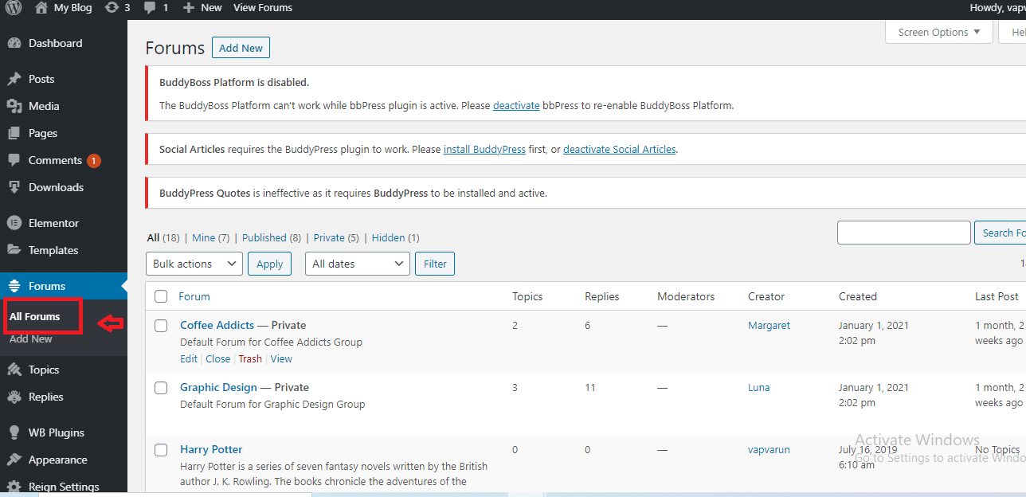Click Close under Coffee Addicts
Viewport: 1026px width, 497px height.
(217, 358)
